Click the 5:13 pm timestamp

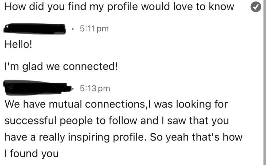[x=95, y=88]
